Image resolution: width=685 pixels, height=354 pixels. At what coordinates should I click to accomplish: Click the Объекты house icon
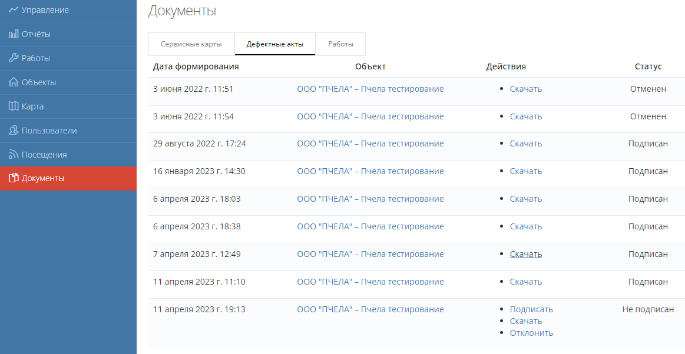(14, 82)
